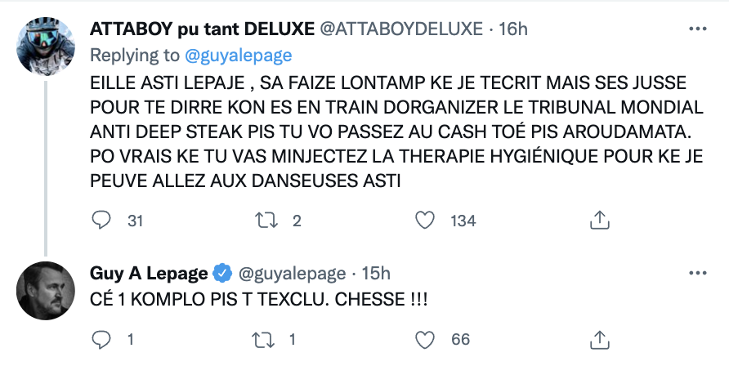View Guy A Lepage's profile picture avatar

tap(46, 291)
